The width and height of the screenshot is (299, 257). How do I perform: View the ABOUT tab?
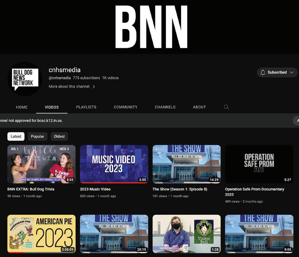tap(199, 107)
